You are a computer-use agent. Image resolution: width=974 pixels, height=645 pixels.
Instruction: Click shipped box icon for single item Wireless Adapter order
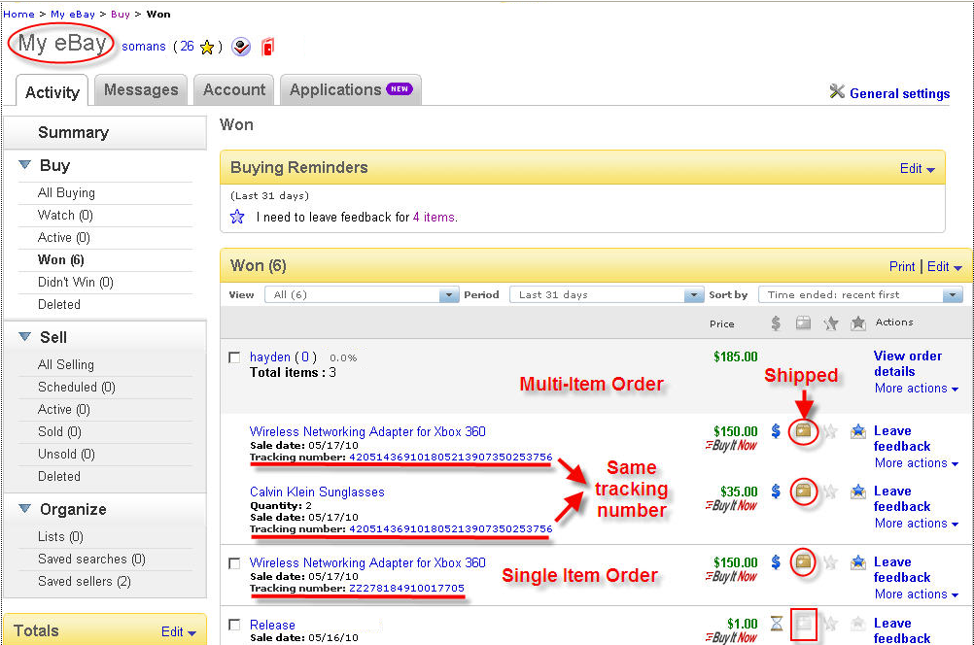click(803, 561)
